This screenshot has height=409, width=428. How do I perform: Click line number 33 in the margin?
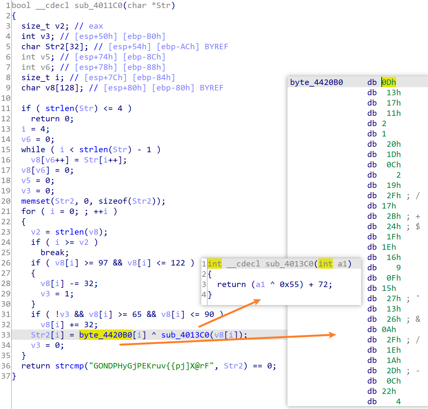[6, 335]
